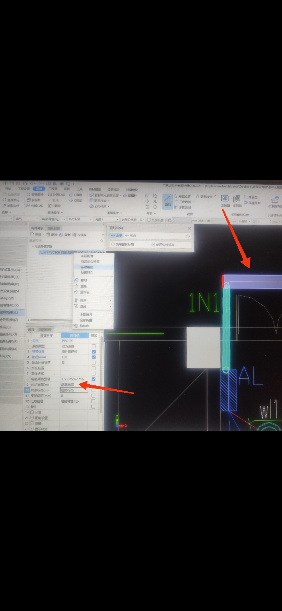The height and width of the screenshot is (611, 282).
Task: Choose 新建配管 in context menu
Action: 87,256
